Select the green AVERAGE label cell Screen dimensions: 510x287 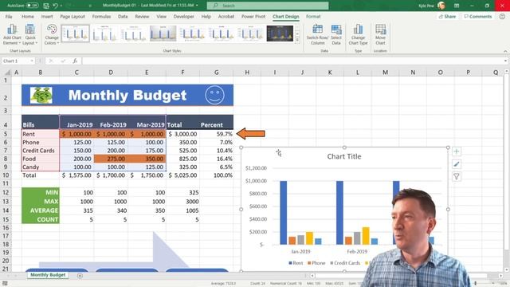tap(41, 210)
